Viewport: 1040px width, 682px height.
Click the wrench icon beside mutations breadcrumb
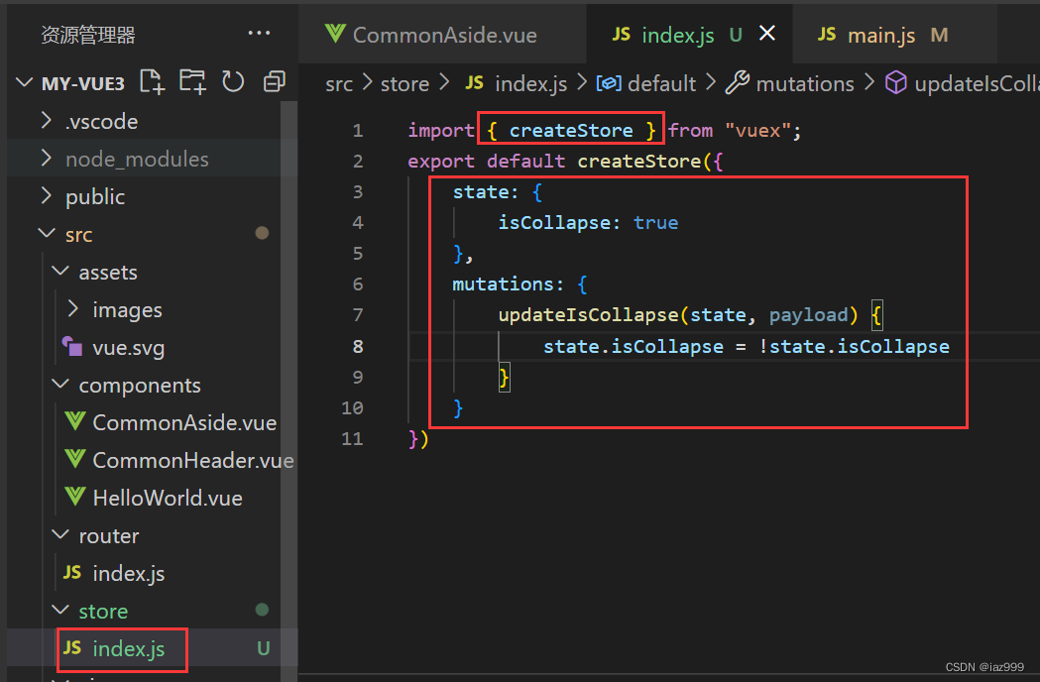739,83
